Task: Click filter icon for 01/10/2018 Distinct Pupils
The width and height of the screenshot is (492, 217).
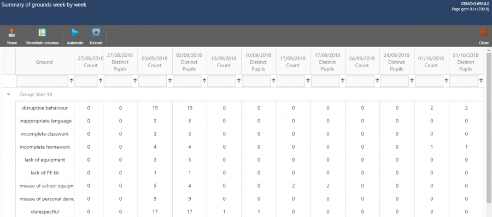Action: 481,80
